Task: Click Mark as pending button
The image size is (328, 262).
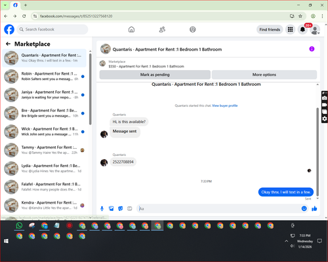Action: (x=155, y=75)
